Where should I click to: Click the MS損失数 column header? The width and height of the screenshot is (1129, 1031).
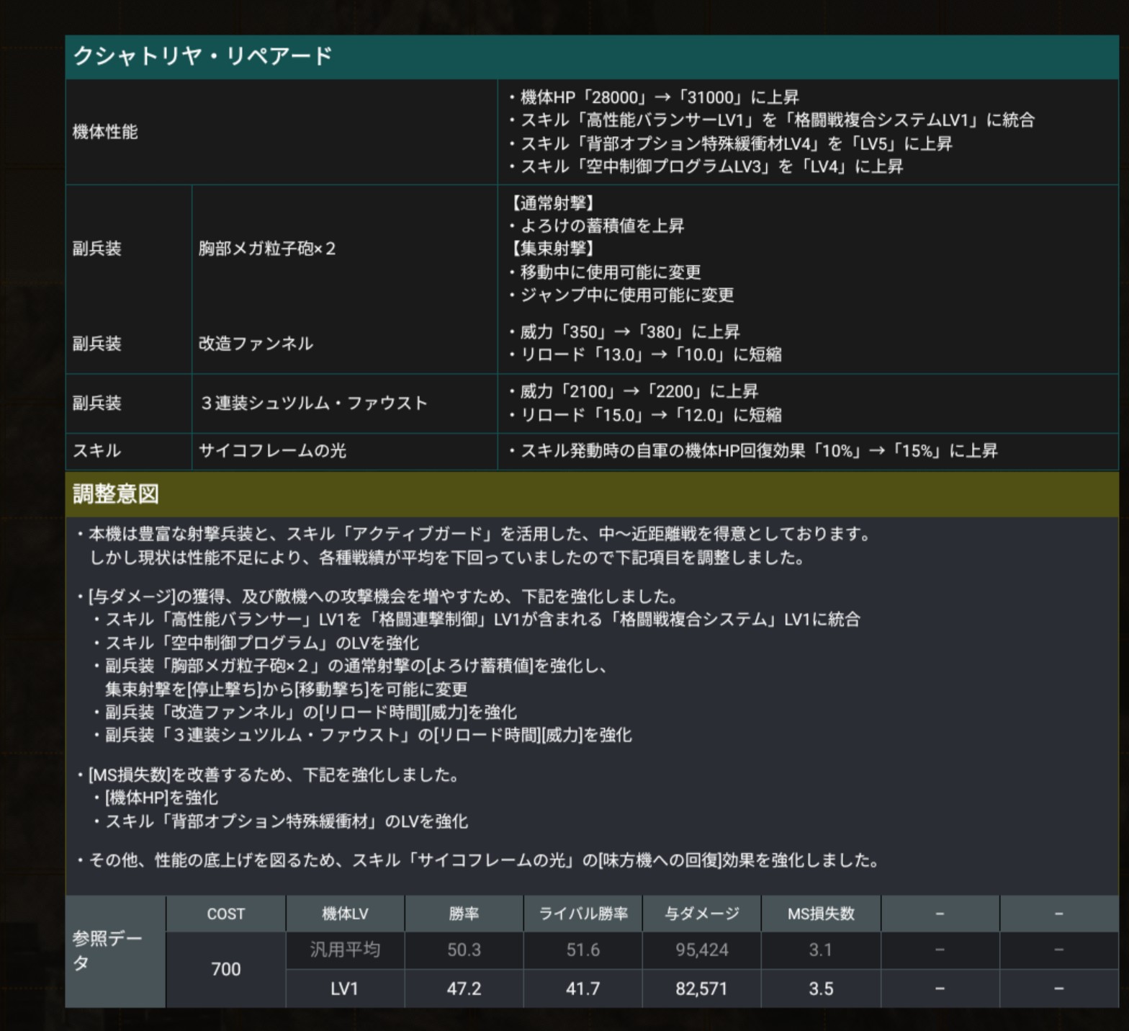821,914
